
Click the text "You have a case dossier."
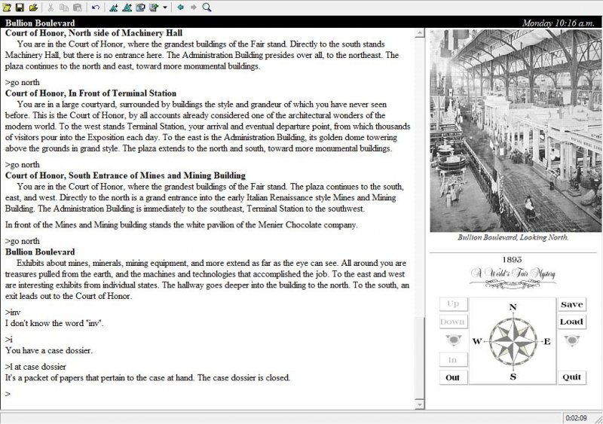[49, 351]
